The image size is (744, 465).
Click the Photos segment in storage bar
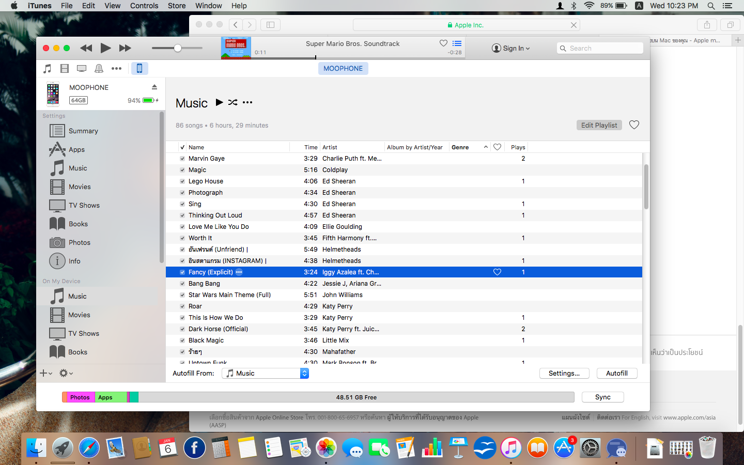(x=80, y=397)
